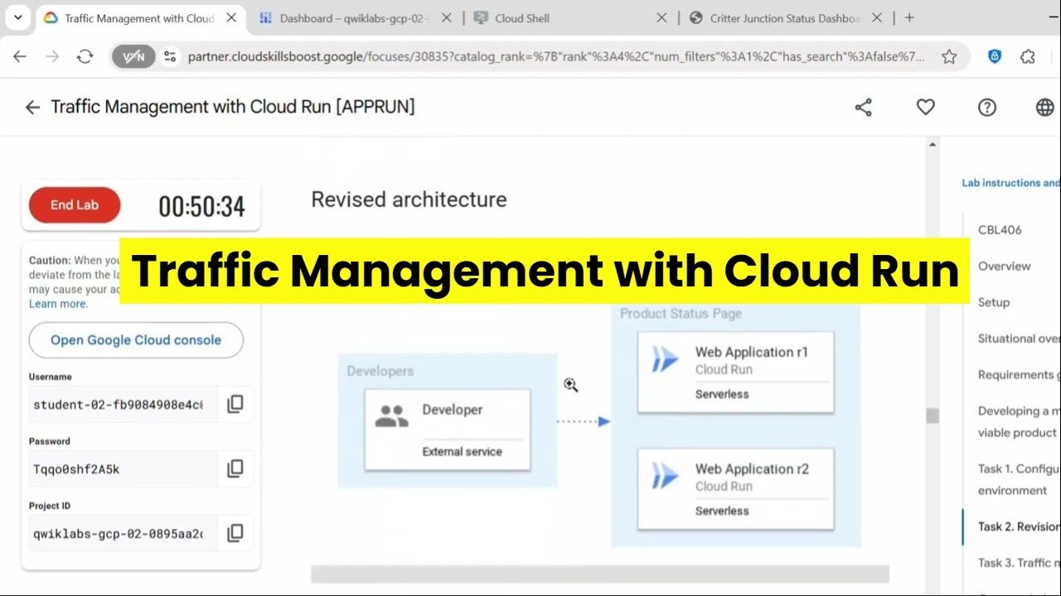
Task: Select the Traffic Management with Cloud Run tab
Action: coord(139,17)
